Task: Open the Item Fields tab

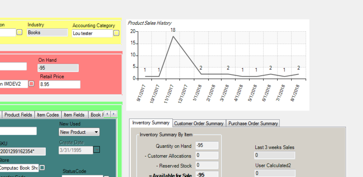Action: (74, 115)
